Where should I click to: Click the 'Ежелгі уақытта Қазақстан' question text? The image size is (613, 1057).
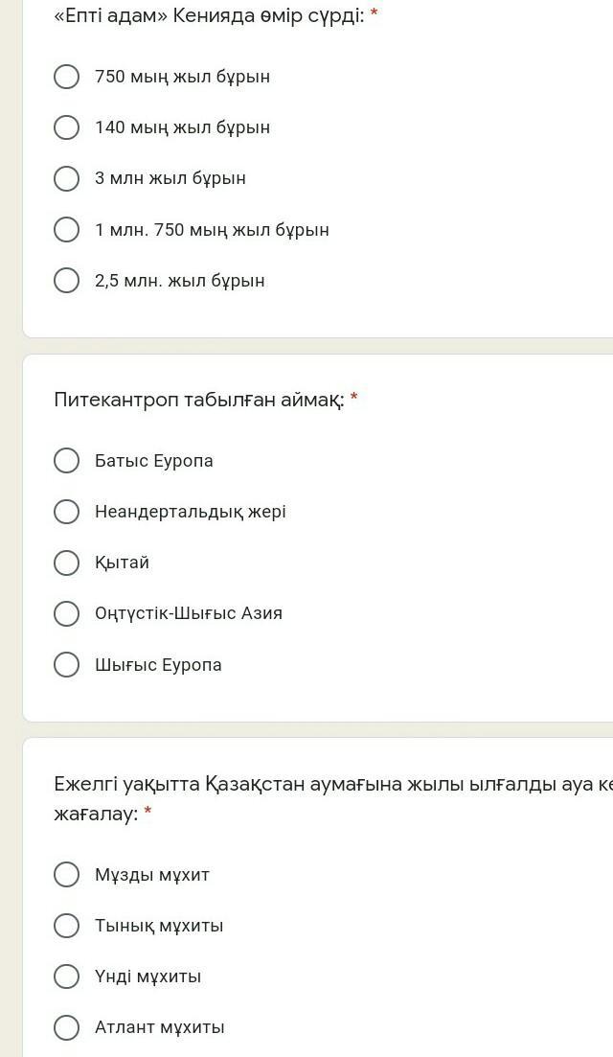[x=326, y=785]
